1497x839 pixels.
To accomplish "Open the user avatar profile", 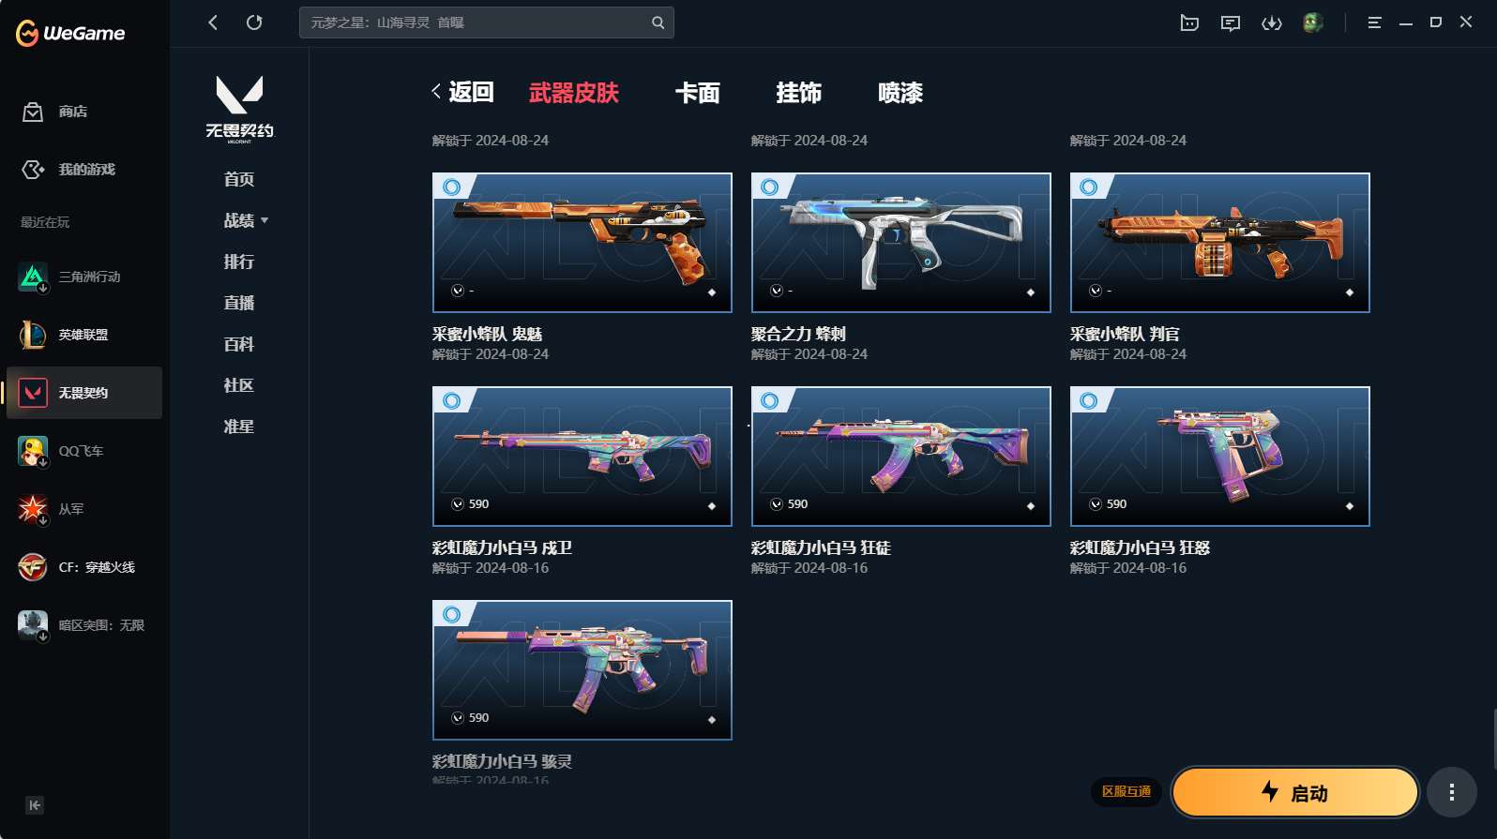I will click(1313, 22).
